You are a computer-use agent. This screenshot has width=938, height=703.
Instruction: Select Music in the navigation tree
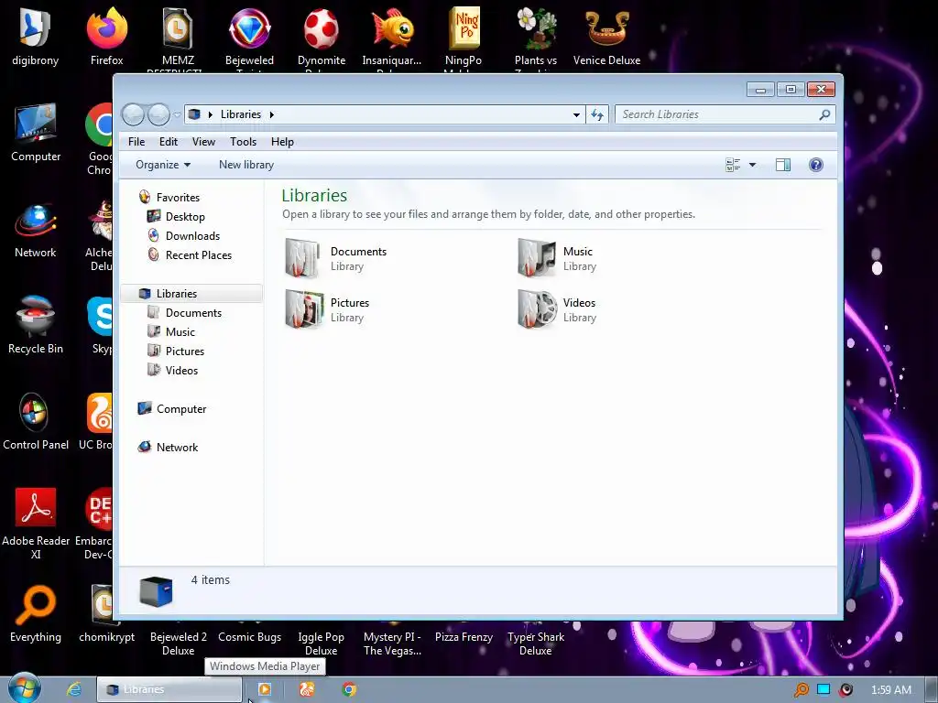point(171,331)
